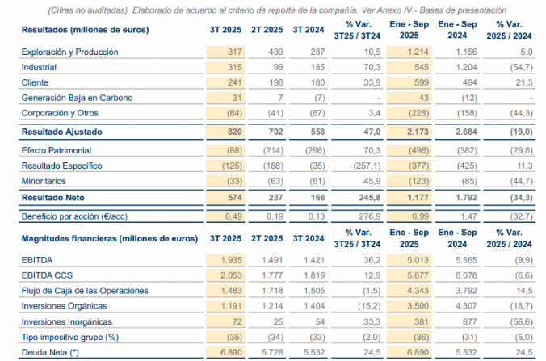Viewport: 546px width, 361px height.
Task: Click the Tipo impositivo grupo (%) label
Action: [70, 338]
